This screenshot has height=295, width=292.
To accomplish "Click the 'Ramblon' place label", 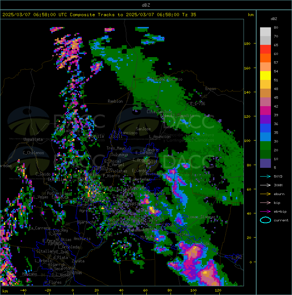I will point(115,101).
